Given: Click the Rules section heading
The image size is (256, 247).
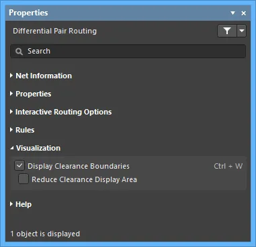Looking at the screenshot, I should pyautogui.click(x=25, y=130).
